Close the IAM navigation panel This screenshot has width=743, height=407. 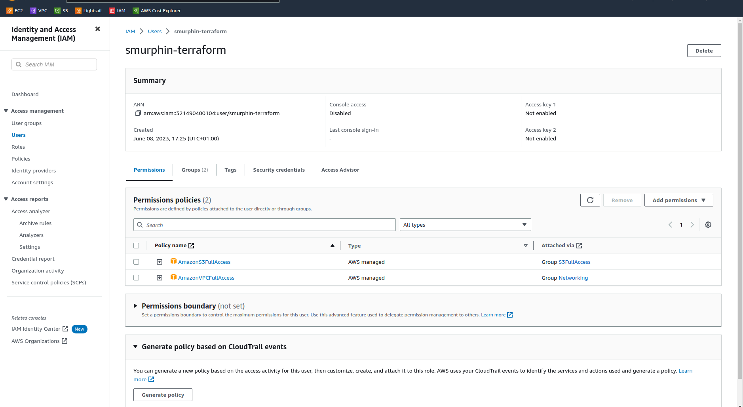pyautogui.click(x=98, y=29)
